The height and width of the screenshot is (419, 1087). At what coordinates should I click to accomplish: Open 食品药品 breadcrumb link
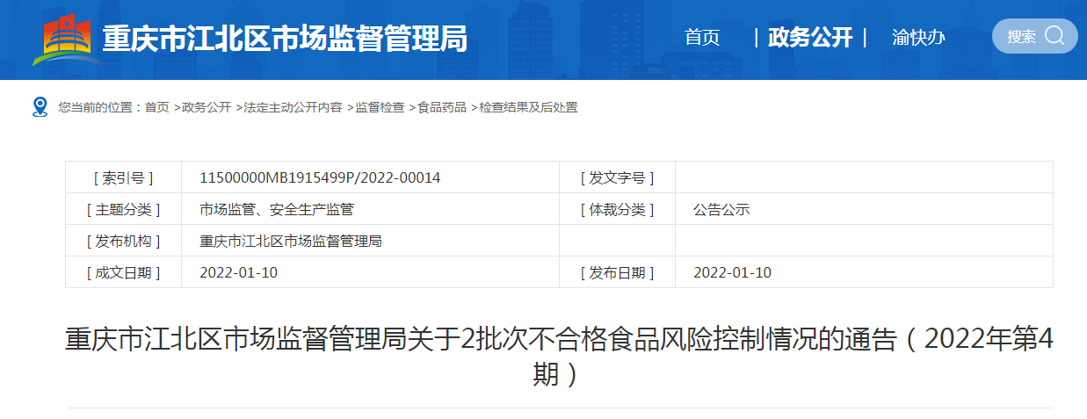coord(442,107)
